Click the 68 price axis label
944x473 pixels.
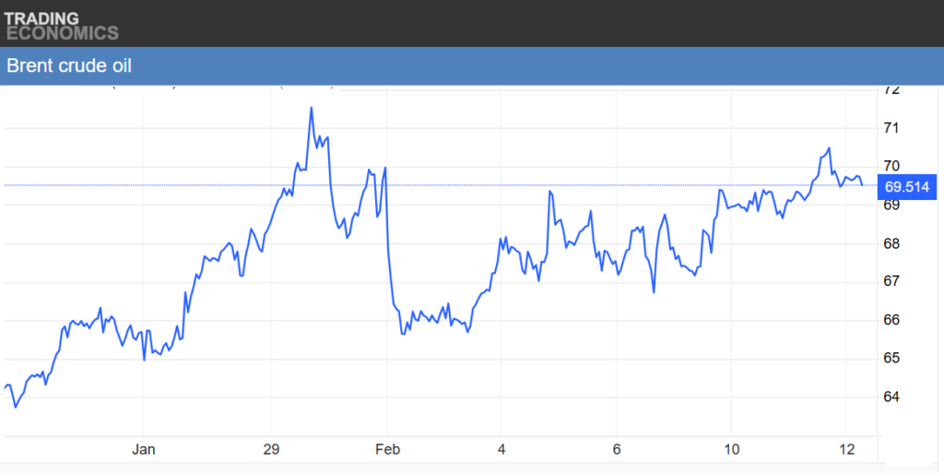point(891,243)
